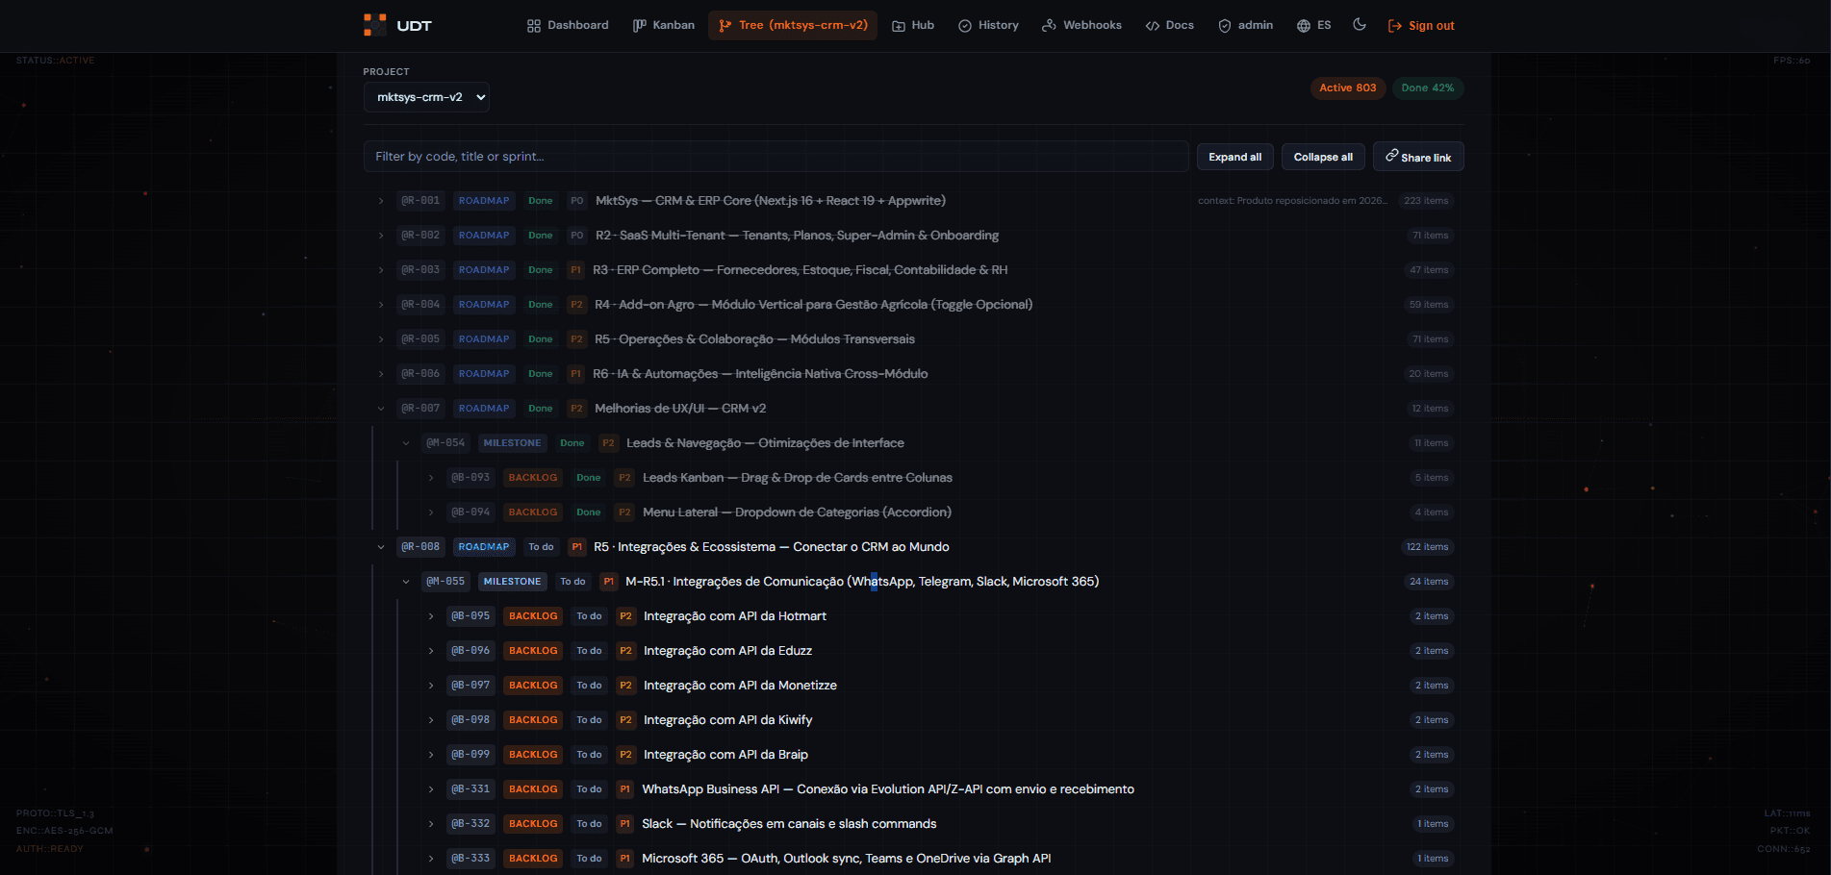
Task: Open the Docs page
Action: [x=1169, y=25]
